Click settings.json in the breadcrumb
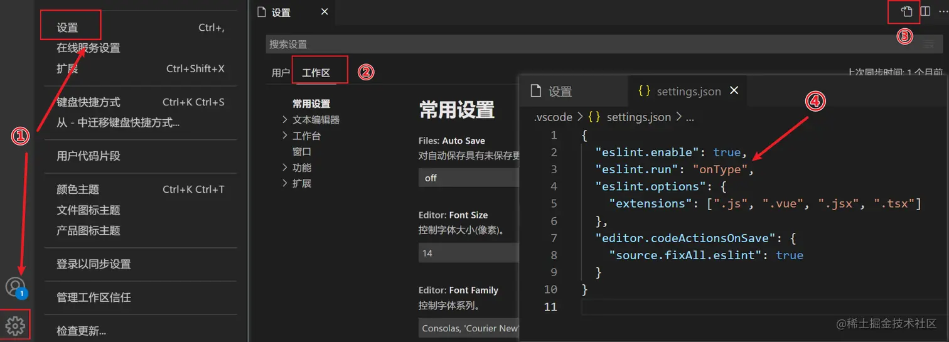 [x=638, y=117]
